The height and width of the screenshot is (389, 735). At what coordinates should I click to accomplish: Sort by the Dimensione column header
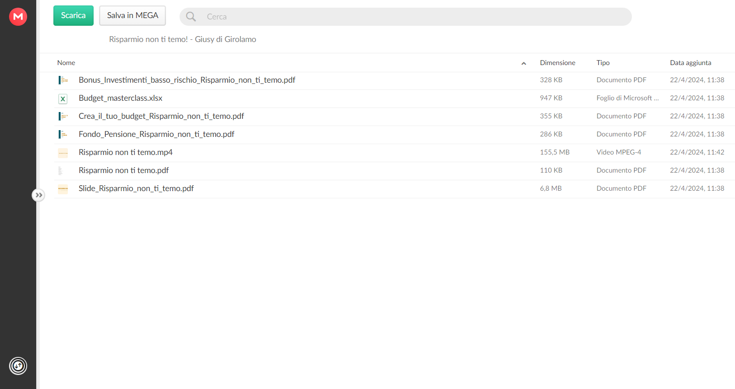558,63
